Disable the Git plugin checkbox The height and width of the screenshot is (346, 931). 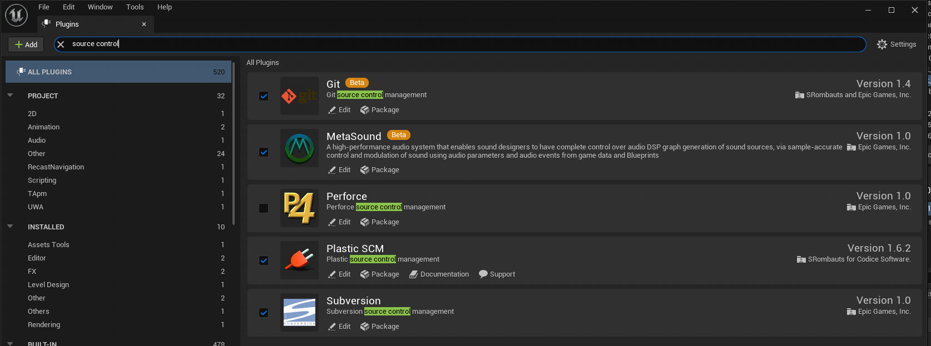(264, 96)
